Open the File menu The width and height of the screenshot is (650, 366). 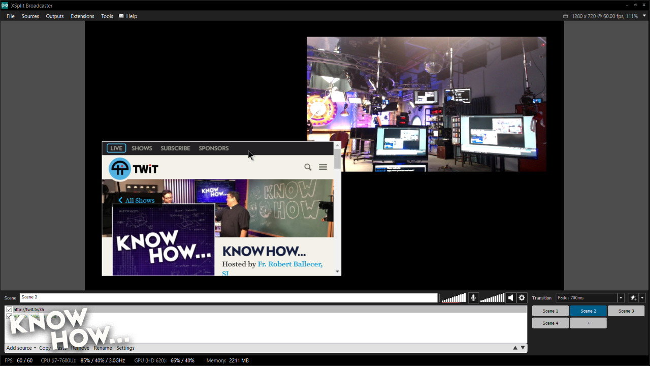pyautogui.click(x=11, y=16)
